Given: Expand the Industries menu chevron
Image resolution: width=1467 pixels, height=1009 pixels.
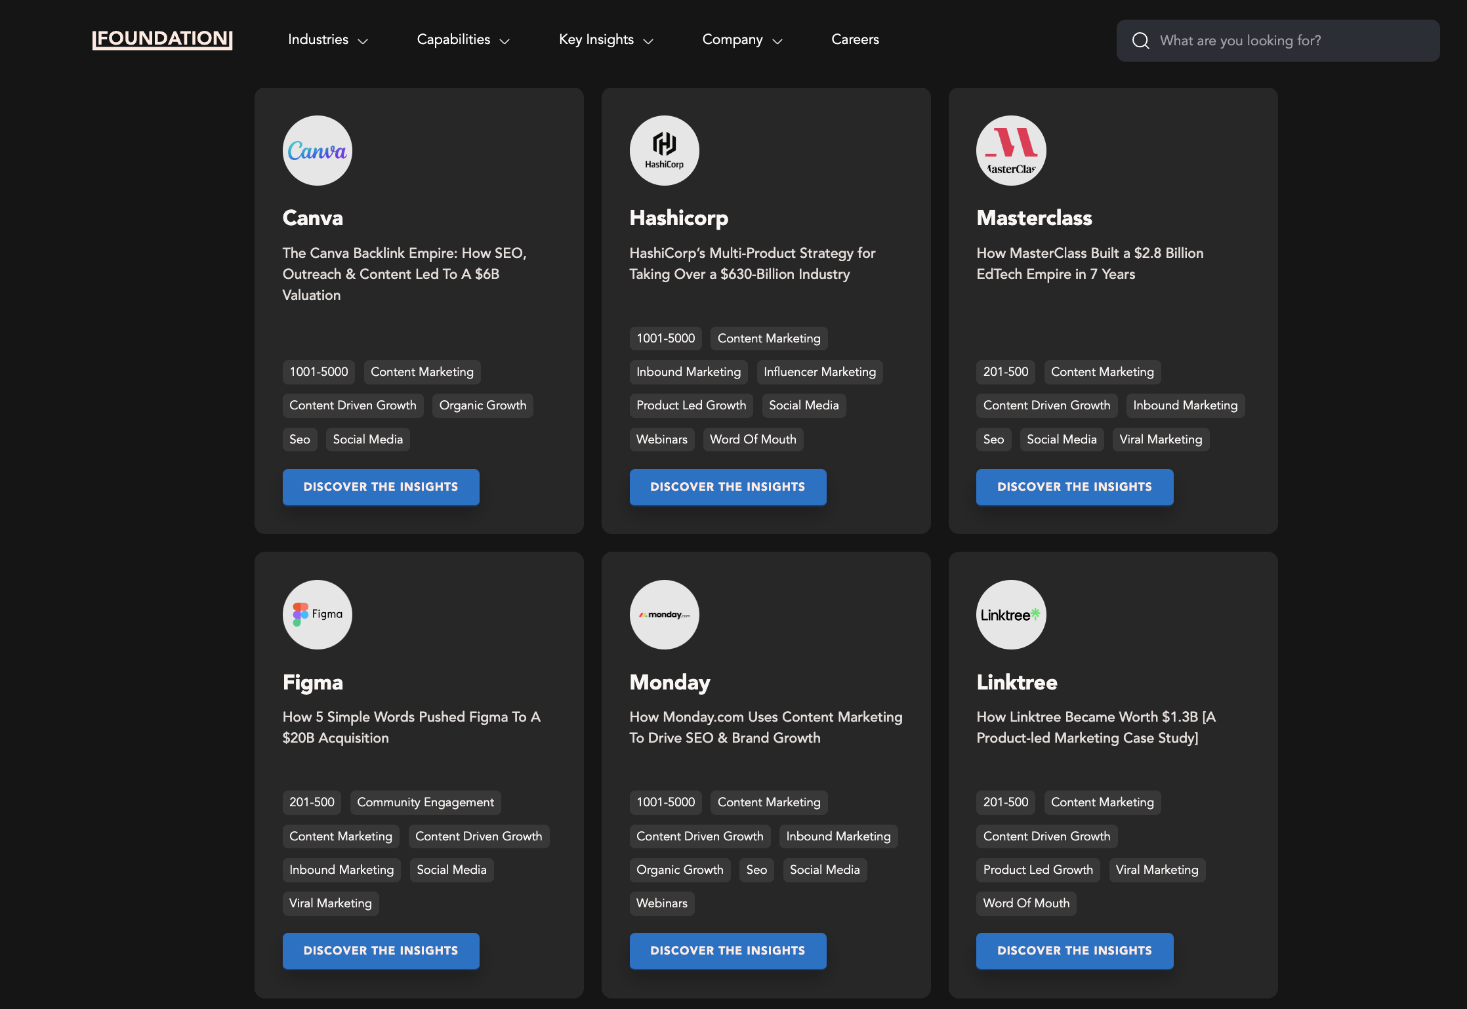Looking at the screenshot, I should tap(363, 41).
